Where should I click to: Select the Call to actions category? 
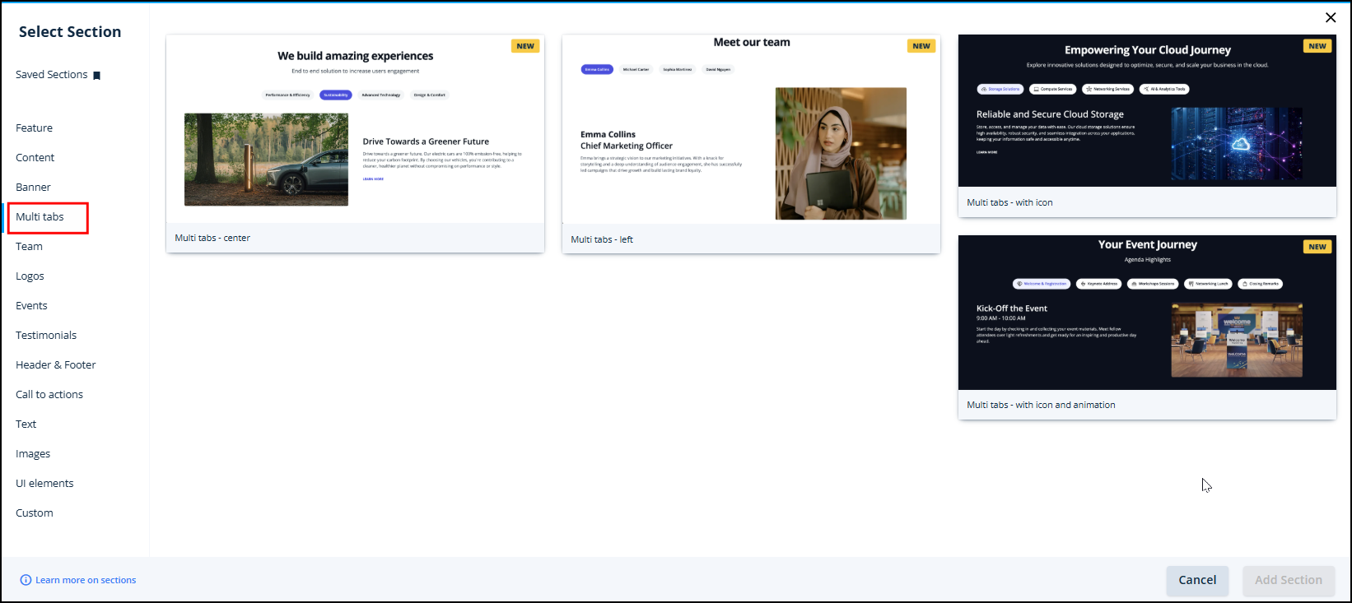coord(49,395)
